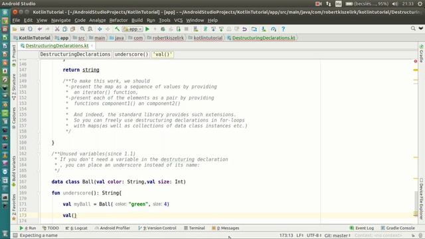Click the VCS Update Project icon
This screenshot has height=239, width=425.
(x=213, y=29)
